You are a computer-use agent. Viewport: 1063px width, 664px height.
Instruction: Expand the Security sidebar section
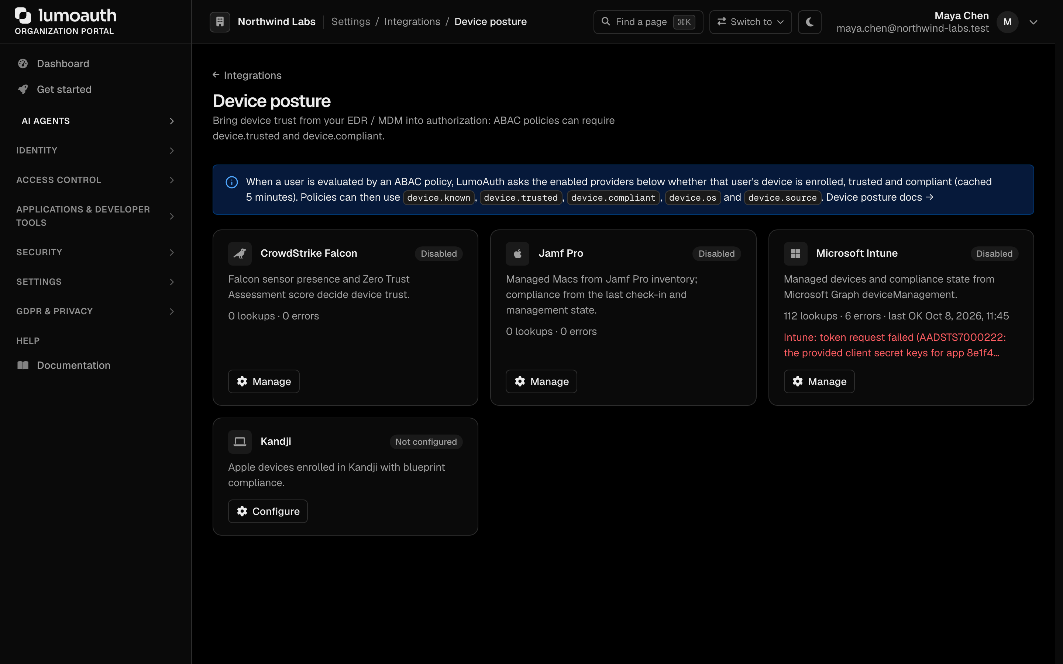(95, 253)
